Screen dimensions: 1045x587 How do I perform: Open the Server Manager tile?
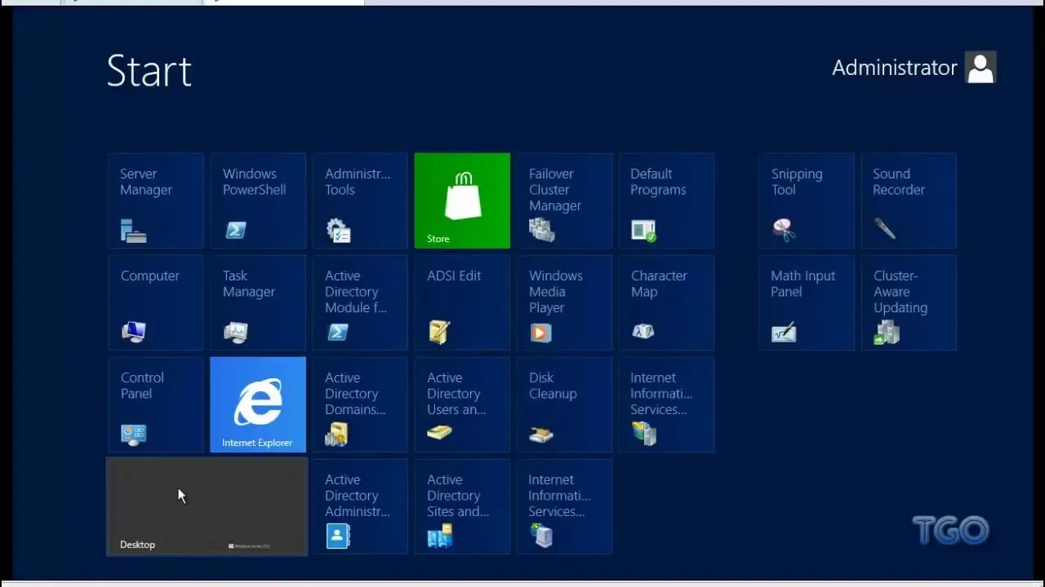[x=155, y=200]
